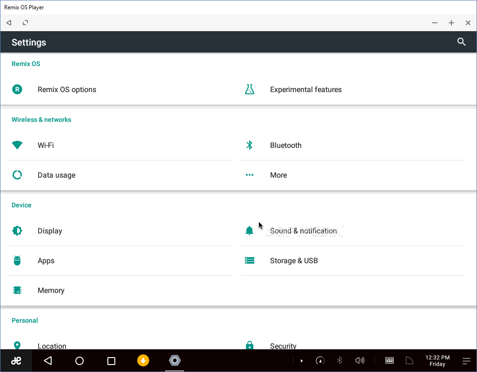Click the Data usage circle icon
Image resolution: width=477 pixels, height=372 pixels.
17,175
